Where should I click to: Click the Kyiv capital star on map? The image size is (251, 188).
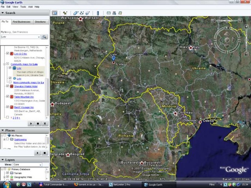pos(191,48)
